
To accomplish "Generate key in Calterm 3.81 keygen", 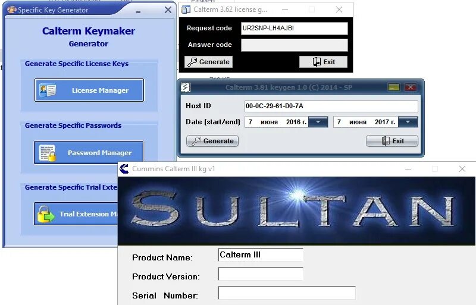I will click(x=212, y=141).
